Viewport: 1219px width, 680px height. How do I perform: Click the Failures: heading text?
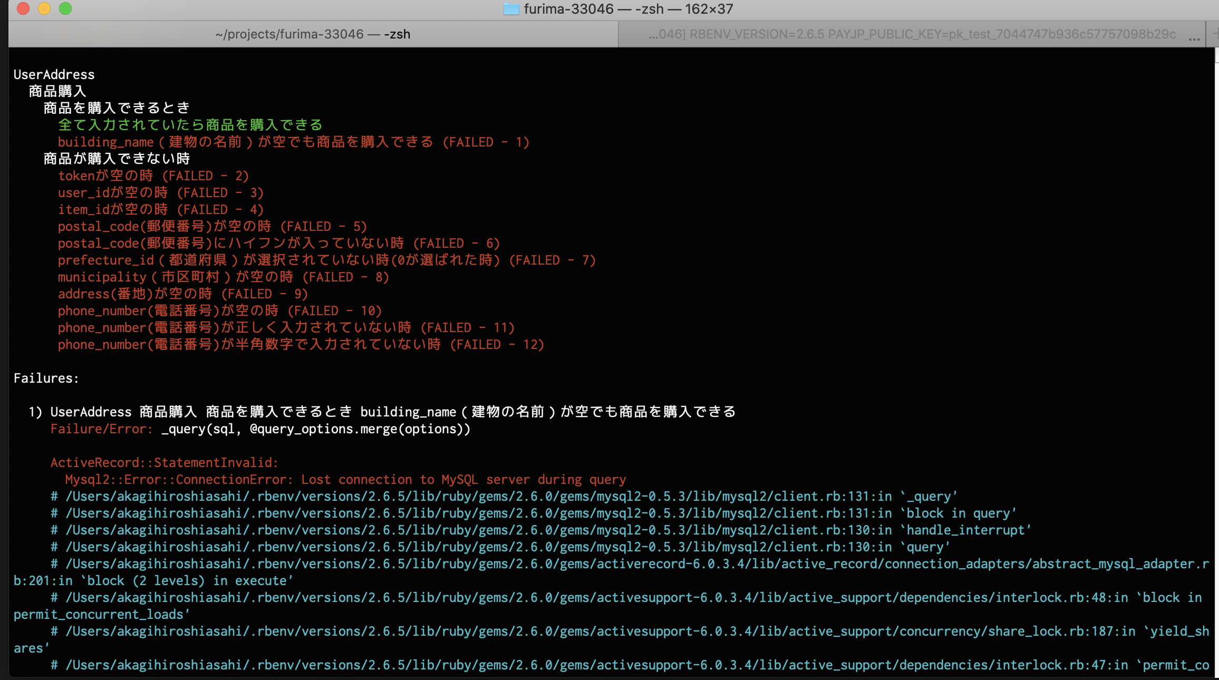46,378
